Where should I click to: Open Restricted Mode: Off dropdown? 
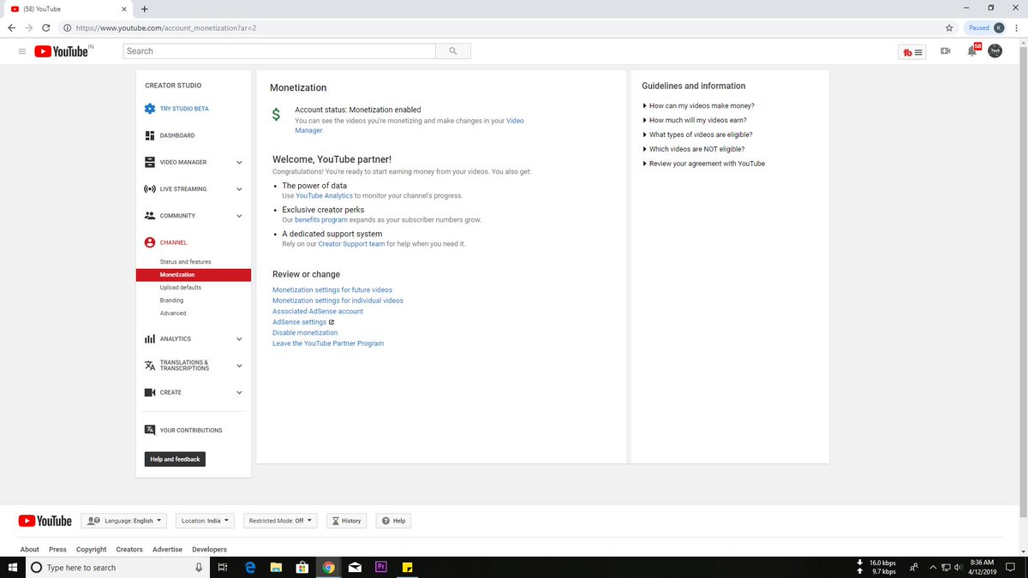click(279, 521)
